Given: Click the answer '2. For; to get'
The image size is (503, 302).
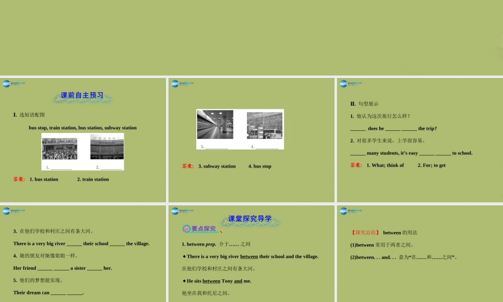Looking at the screenshot, I should (432, 165).
